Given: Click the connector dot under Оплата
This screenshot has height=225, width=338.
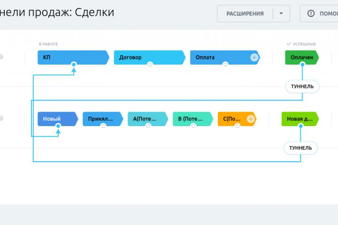Looking at the screenshot, I should [225, 64].
